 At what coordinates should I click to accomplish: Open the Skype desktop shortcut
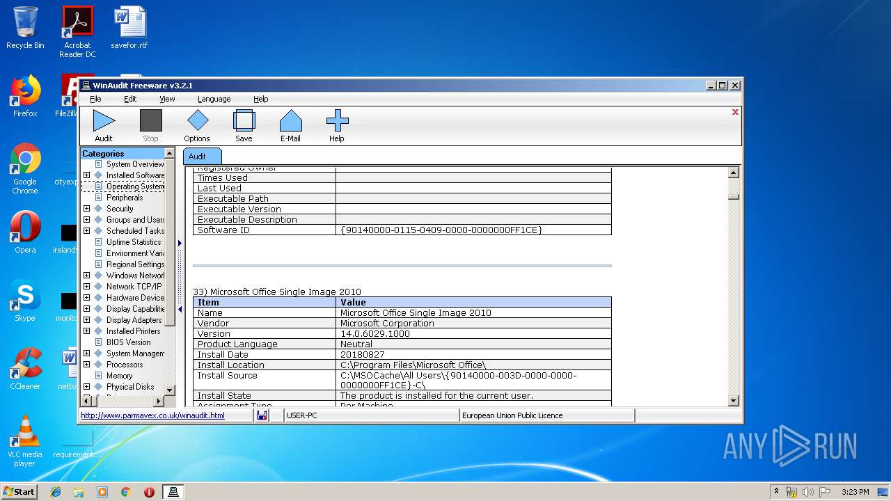pyautogui.click(x=25, y=301)
